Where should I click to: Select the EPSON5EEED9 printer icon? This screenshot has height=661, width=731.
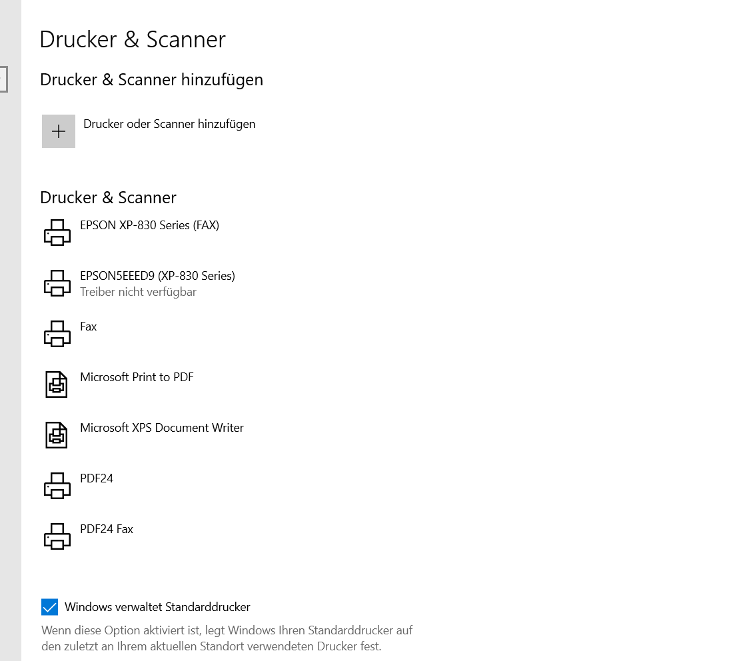coord(57,283)
